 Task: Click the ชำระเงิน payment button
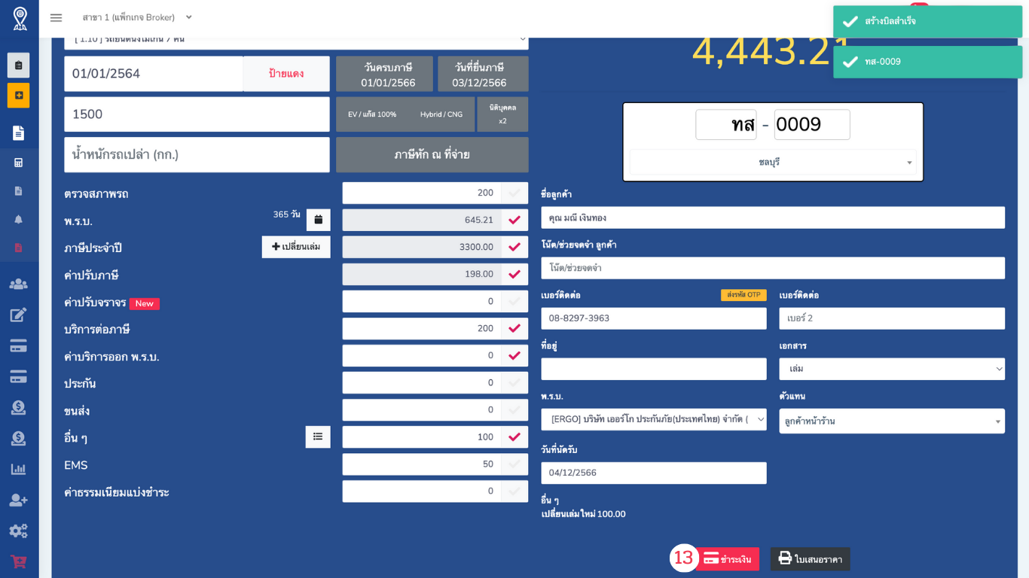point(727,559)
